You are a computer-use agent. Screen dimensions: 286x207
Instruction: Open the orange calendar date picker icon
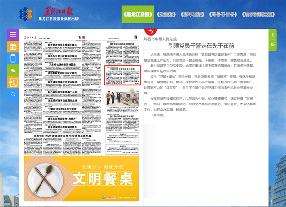point(13,47)
